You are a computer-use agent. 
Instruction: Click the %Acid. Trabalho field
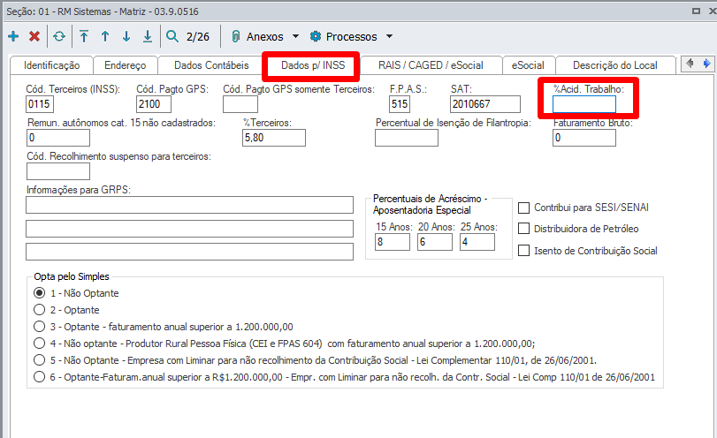pos(584,104)
